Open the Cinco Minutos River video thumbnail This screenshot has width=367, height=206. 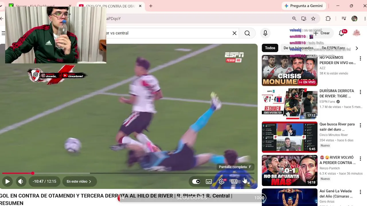290,137
